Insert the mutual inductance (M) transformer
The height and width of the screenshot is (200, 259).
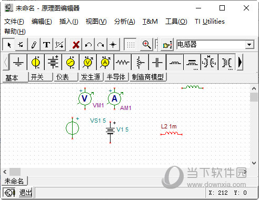pyautogui.click(x=210, y=62)
